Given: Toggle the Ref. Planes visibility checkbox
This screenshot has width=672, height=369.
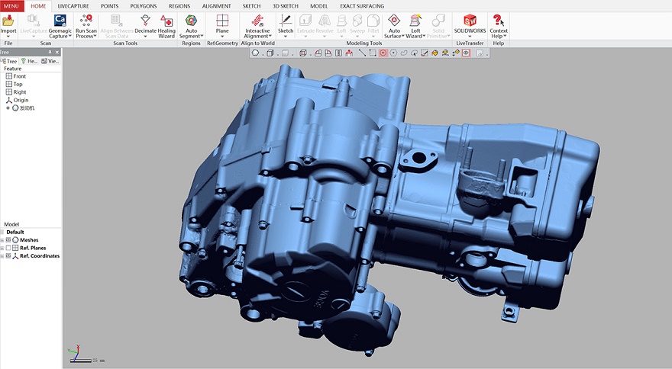Looking at the screenshot, I should coord(8,248).
